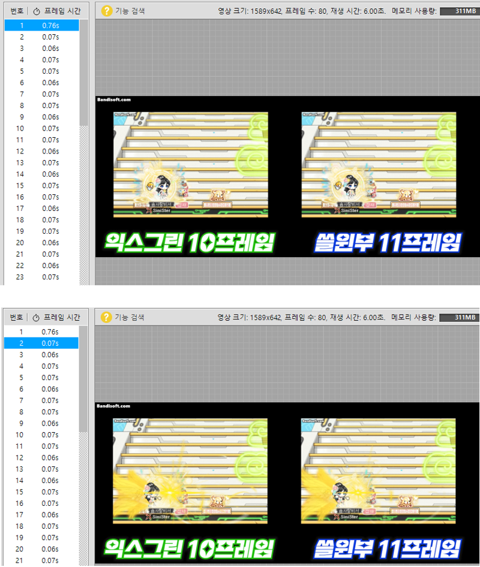Select frame 3 in the lower frame list
This screenshot has height=567, width=480.
click(x=41, y=355)
